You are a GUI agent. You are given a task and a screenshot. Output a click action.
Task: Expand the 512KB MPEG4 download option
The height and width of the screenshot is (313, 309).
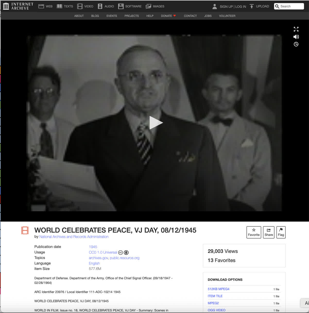[x=218, y=289]
